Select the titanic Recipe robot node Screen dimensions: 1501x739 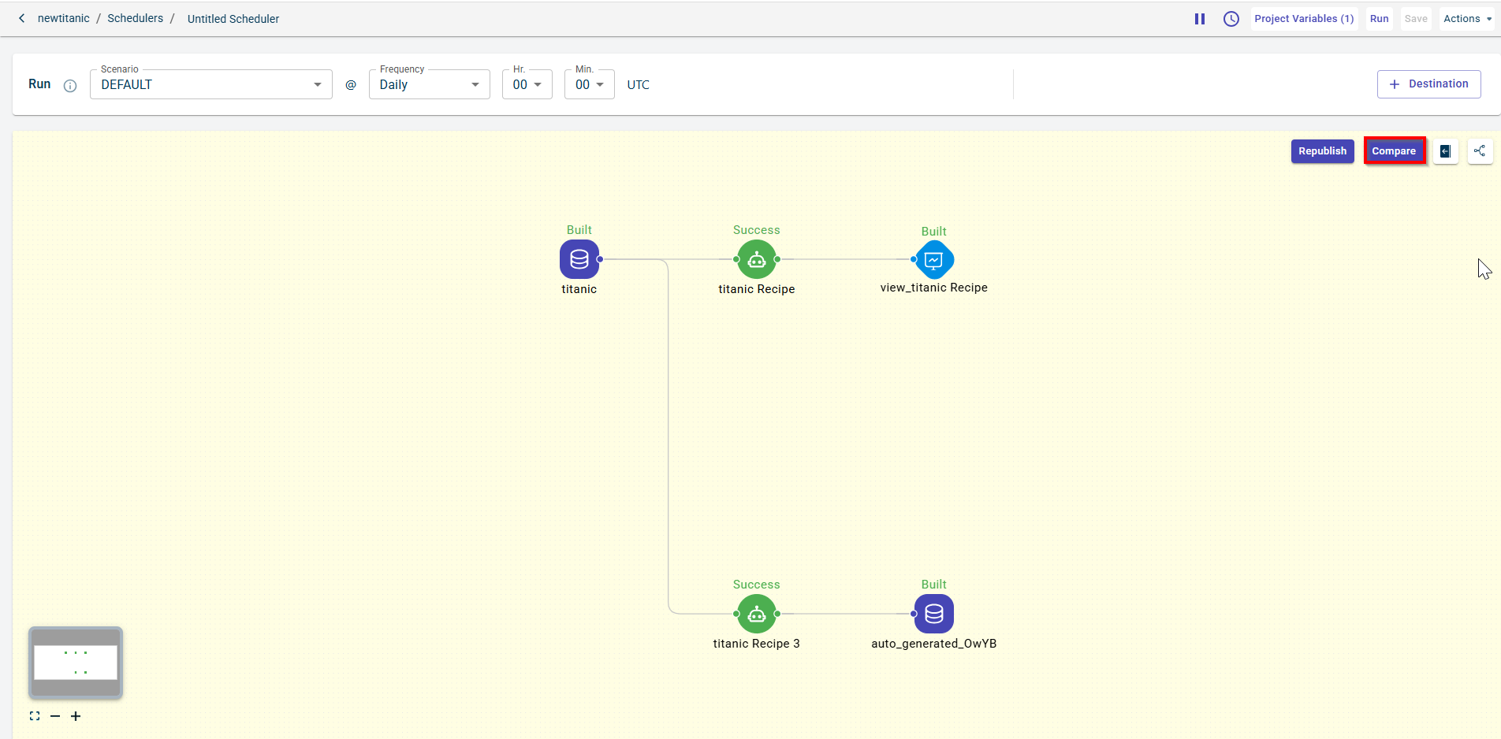pos(756,259)
